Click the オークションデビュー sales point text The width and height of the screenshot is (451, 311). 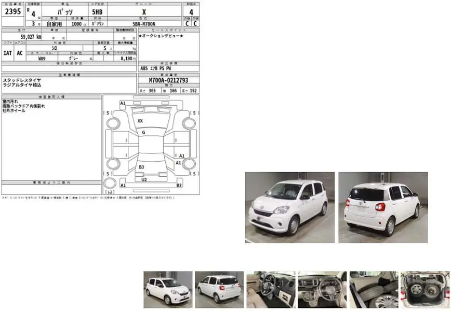161,36
